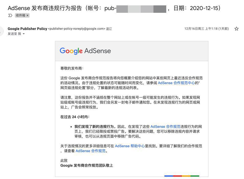Click the Google AdSense logo
244x179 pixels.
pyautogui.click(x=85, y=51)
